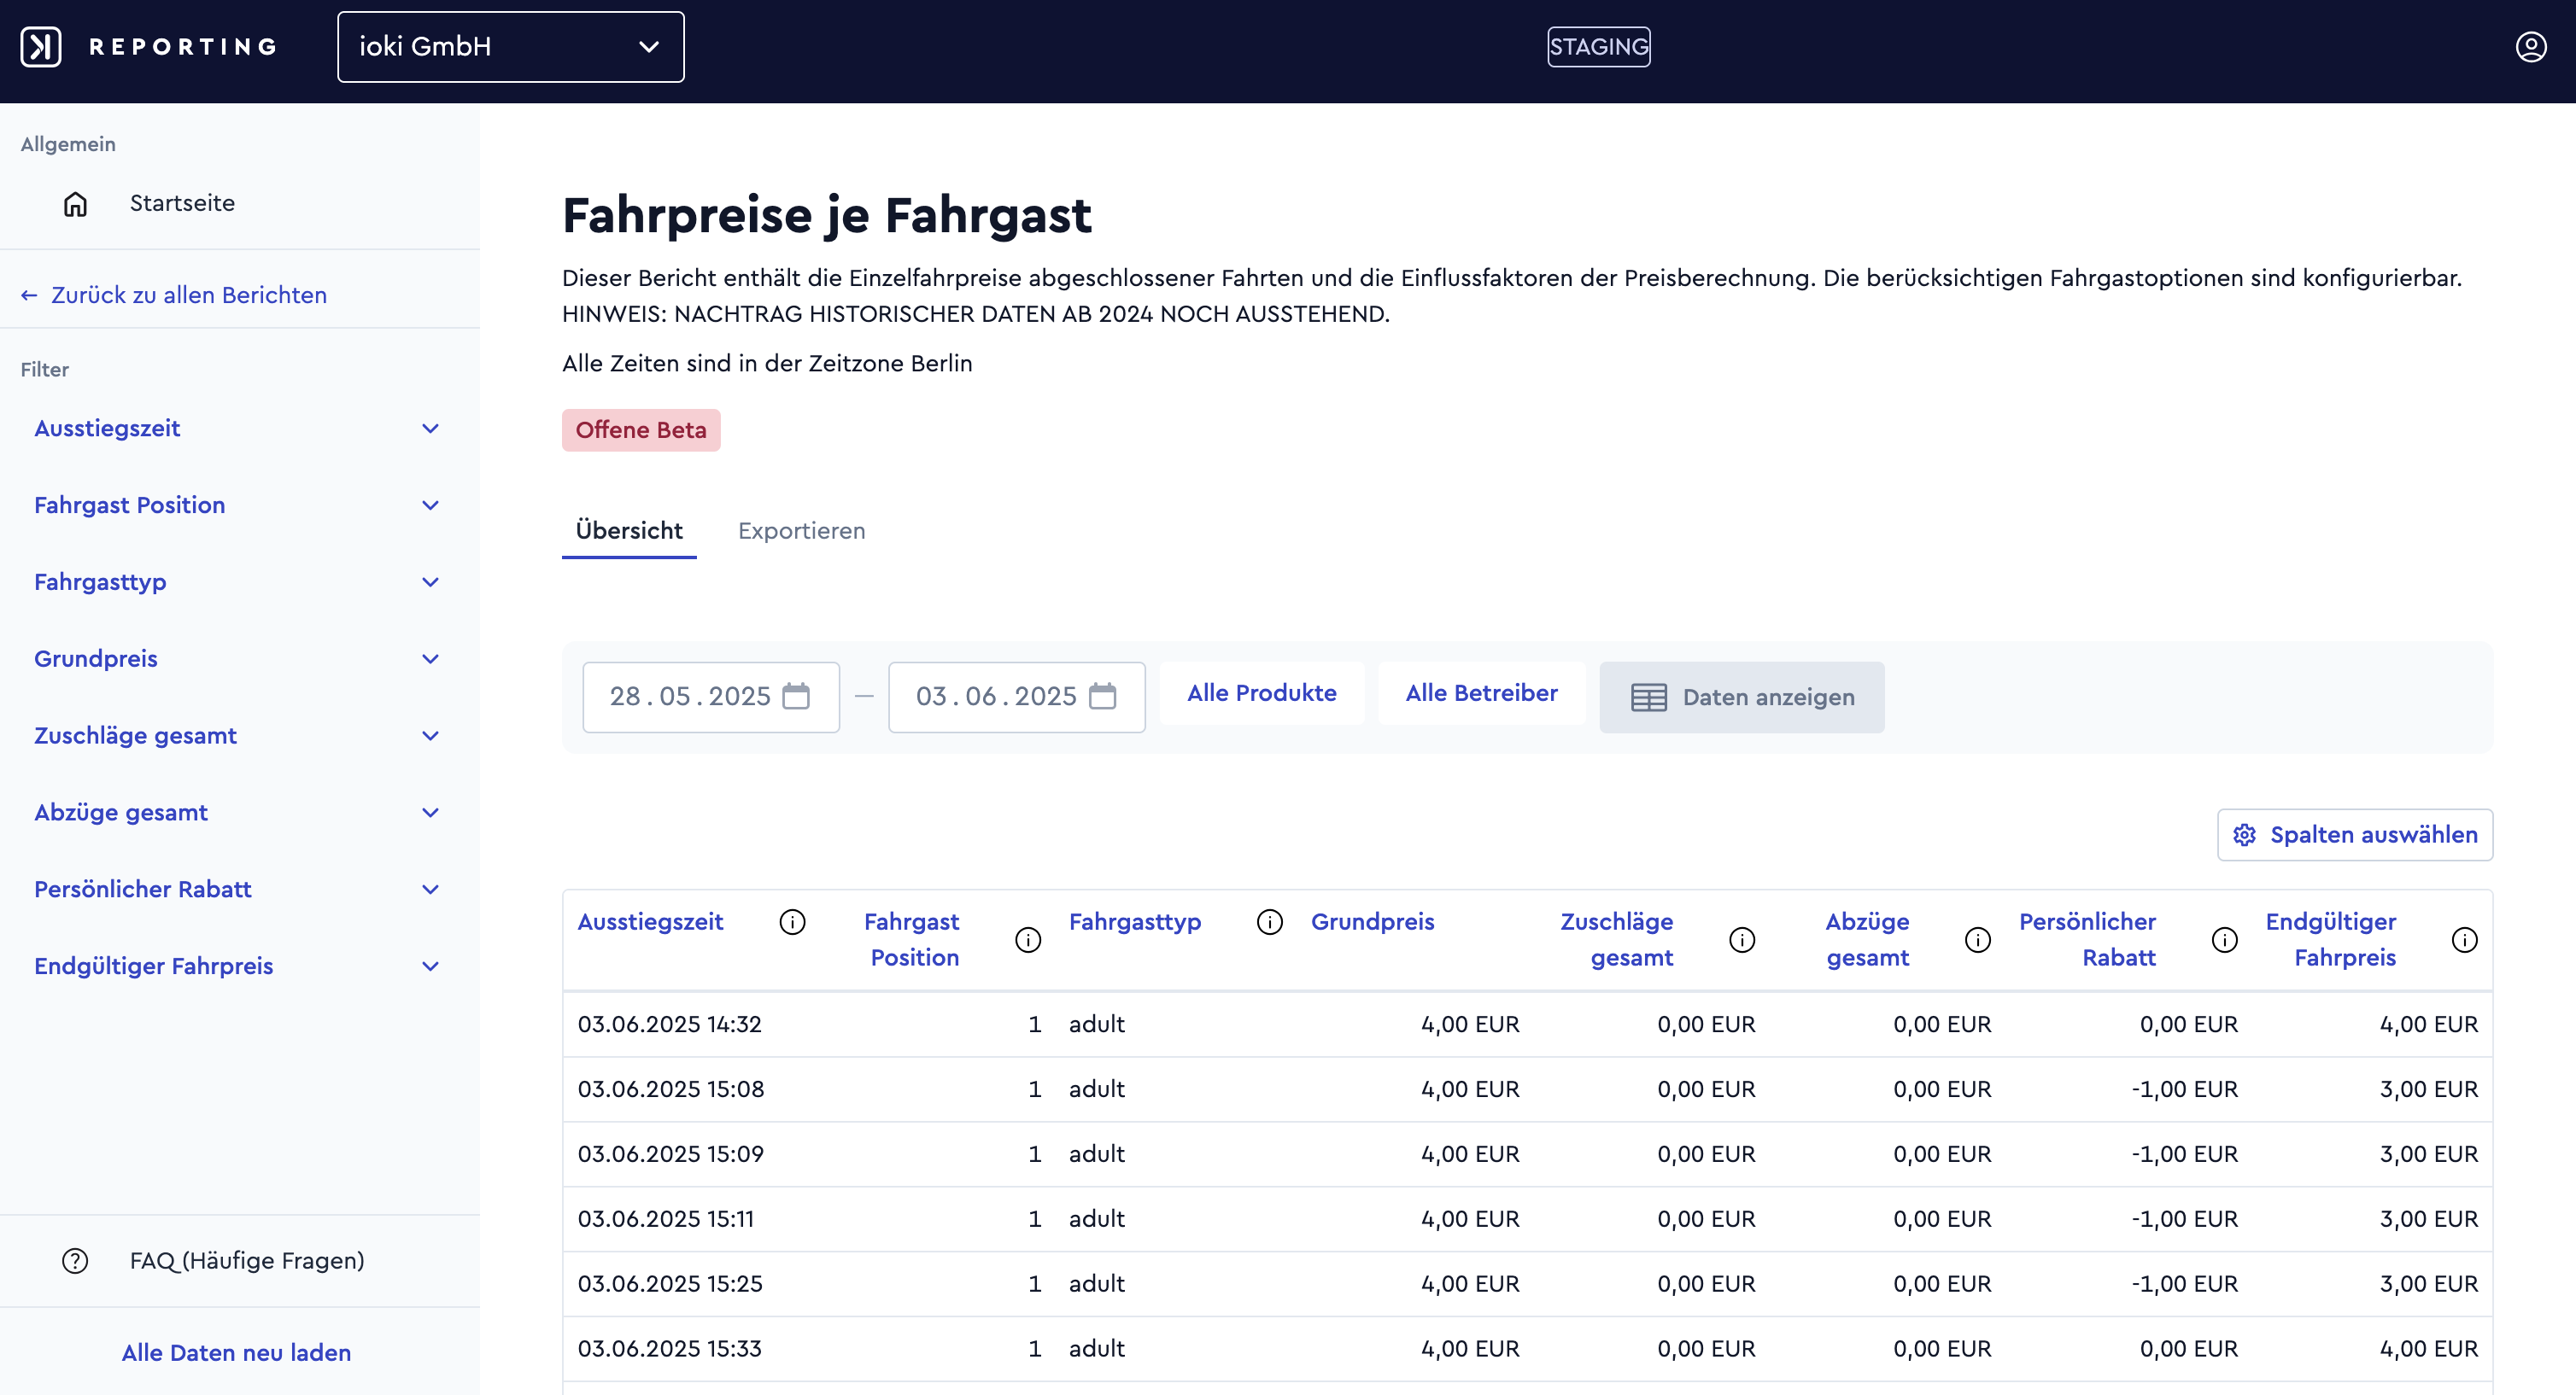Viewport: 2576px width, 1395px height.
Task: Click the ioki Reporting logo icon
Action: tap(41, 47)
